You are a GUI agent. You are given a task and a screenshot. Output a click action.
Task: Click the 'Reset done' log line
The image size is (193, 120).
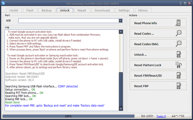[x=12, y=102]
